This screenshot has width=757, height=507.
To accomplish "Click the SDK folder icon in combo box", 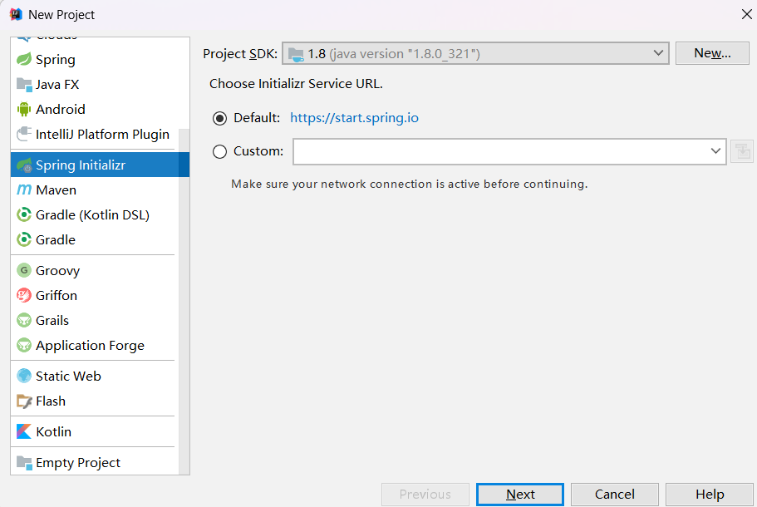I will coord(296,54).
